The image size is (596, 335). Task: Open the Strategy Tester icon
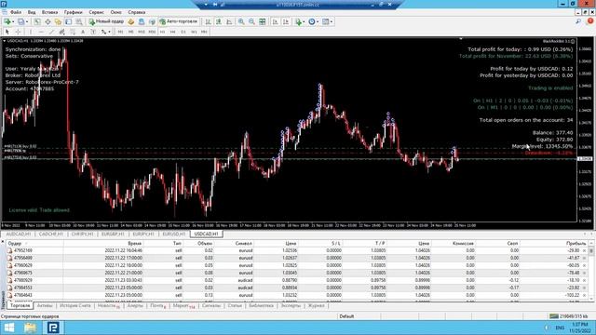pyautogui.click(x=78, y=21)
